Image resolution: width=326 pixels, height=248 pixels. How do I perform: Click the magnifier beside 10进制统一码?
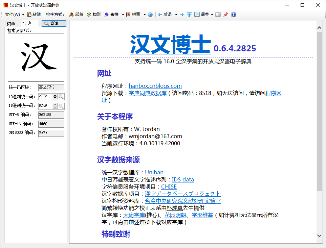[61, 97]
